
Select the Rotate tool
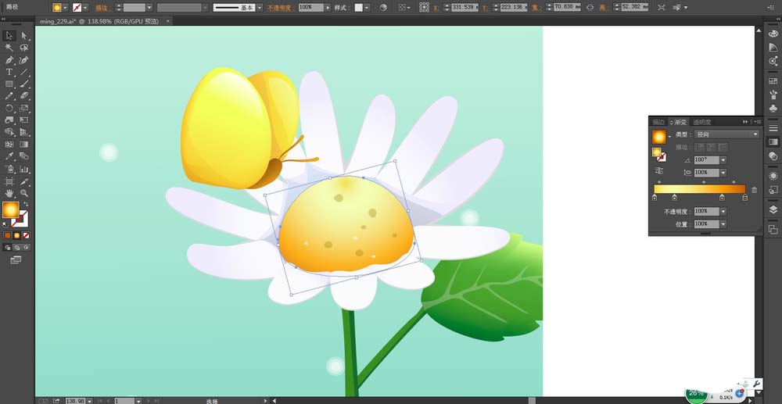point(9,108)
